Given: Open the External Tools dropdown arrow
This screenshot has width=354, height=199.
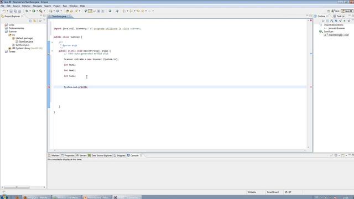Looking at the screenshot, I should click(x=44, y=11).
